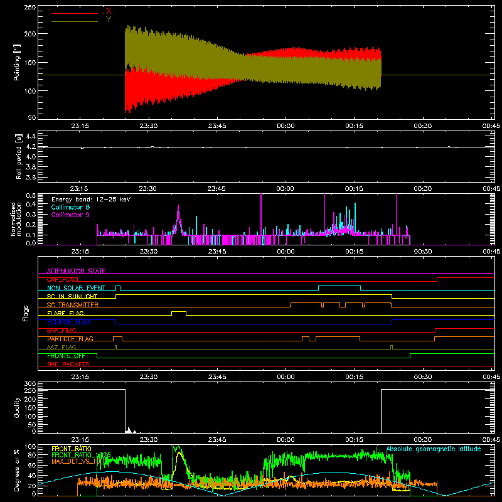The height and width of the screenshot is (502, 502).
Task: Click the 00:30 time label under the Quality plot
Action: [x=422, y=440]
